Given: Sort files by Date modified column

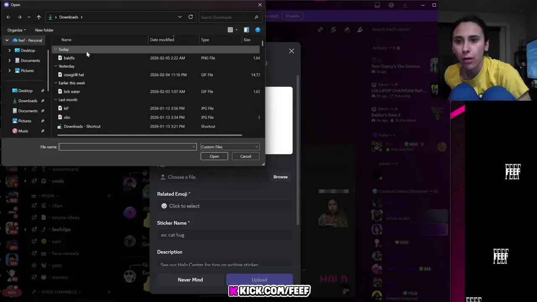Looking at the screenshot, I should click(162, 40).
